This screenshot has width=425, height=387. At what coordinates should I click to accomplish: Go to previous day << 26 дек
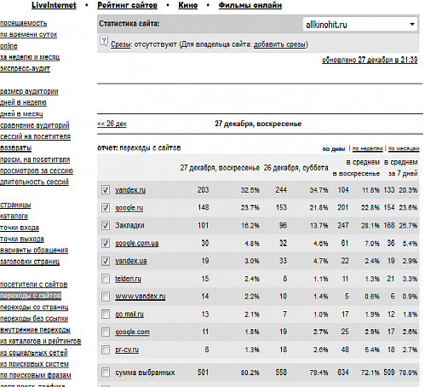[x=112, y=124]
